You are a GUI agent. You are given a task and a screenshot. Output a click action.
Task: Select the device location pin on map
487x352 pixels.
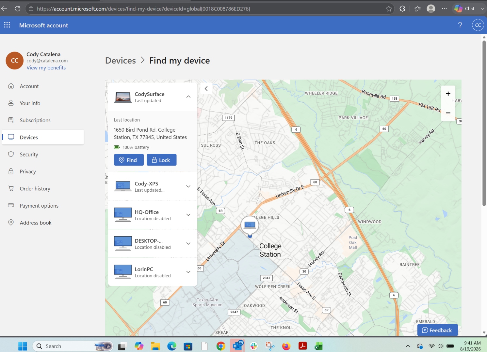click(x=250, y=226)
